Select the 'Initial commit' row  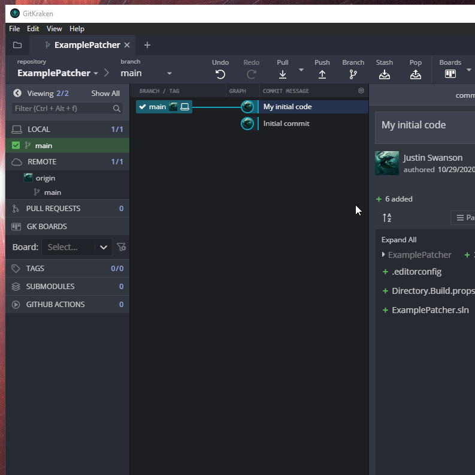tap(313, 124)
